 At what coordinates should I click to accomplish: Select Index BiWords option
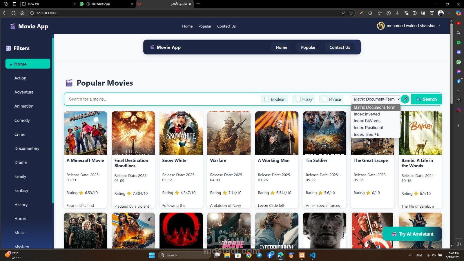click(x=375, y=121)
